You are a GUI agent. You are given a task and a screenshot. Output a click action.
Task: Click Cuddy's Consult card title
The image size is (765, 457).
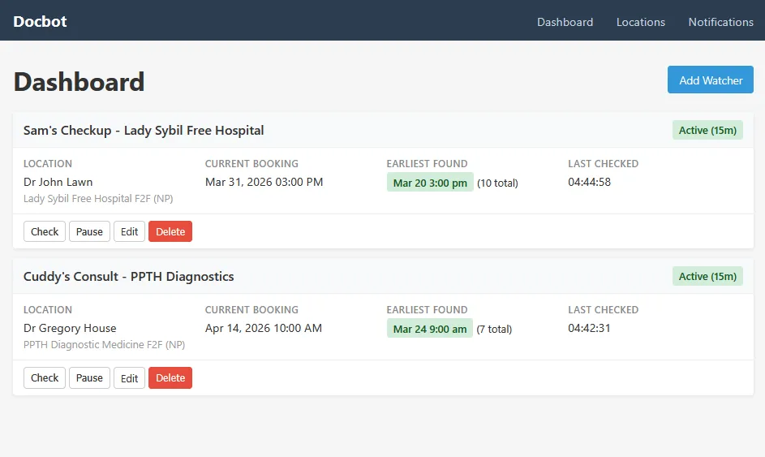tap(128, 276)
